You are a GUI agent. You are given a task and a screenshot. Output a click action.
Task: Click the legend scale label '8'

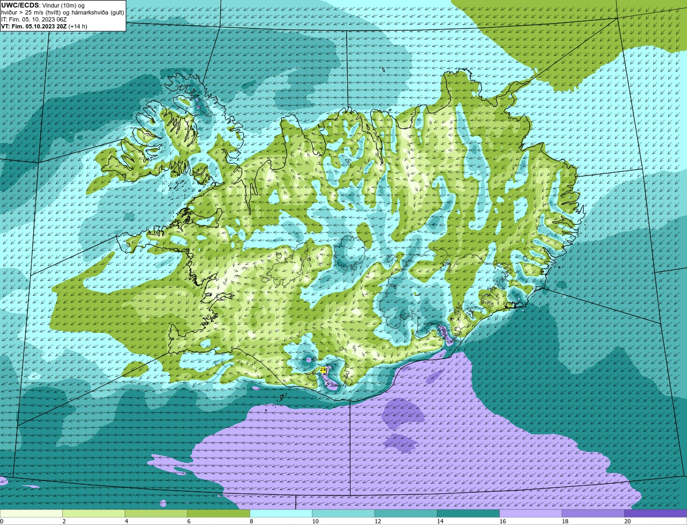251,521
